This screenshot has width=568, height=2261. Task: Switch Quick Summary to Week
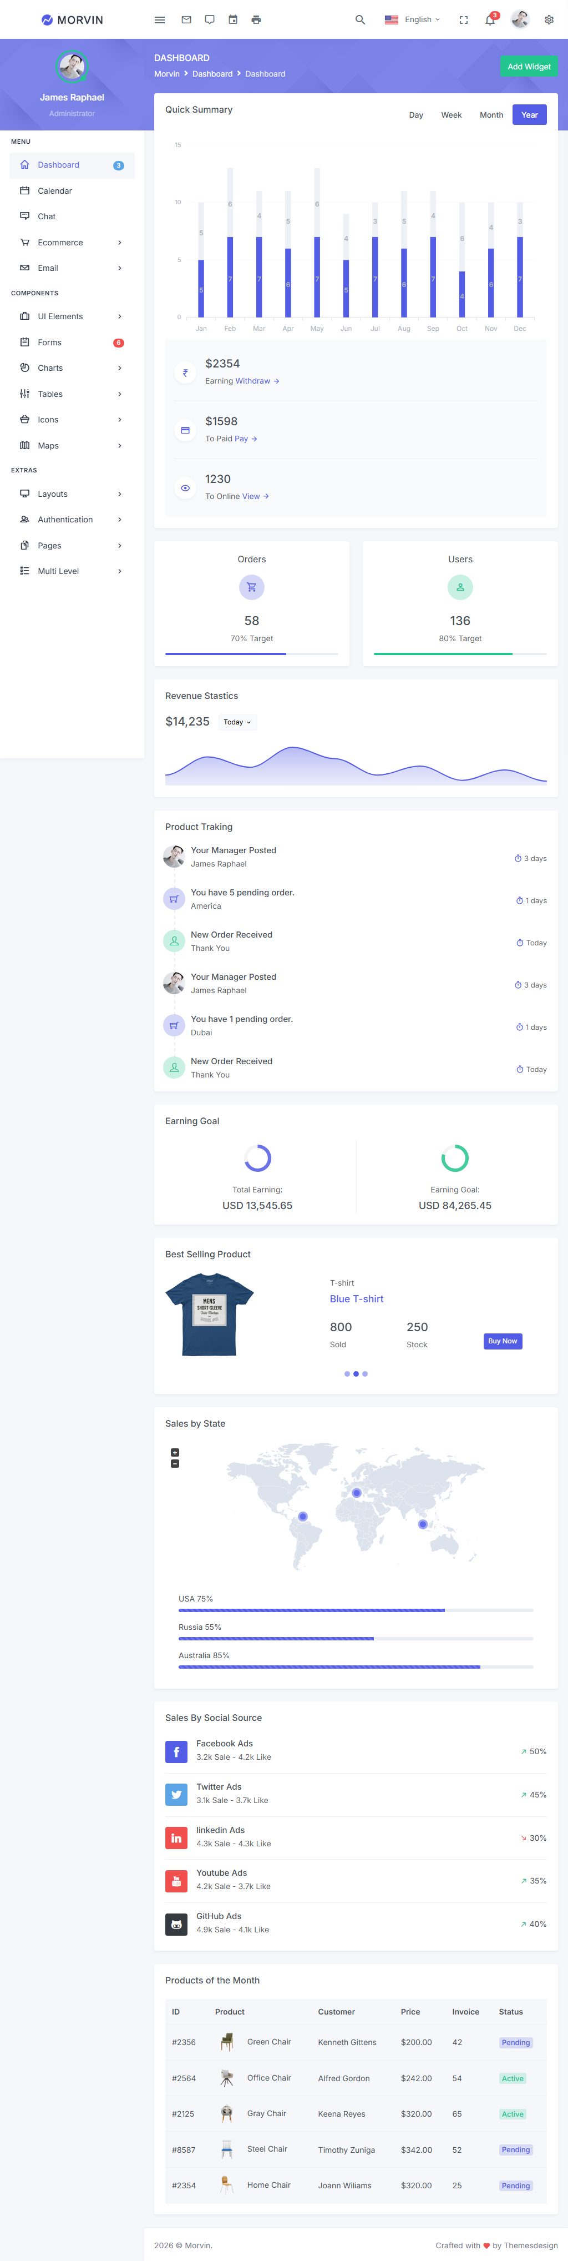[452, 115]
